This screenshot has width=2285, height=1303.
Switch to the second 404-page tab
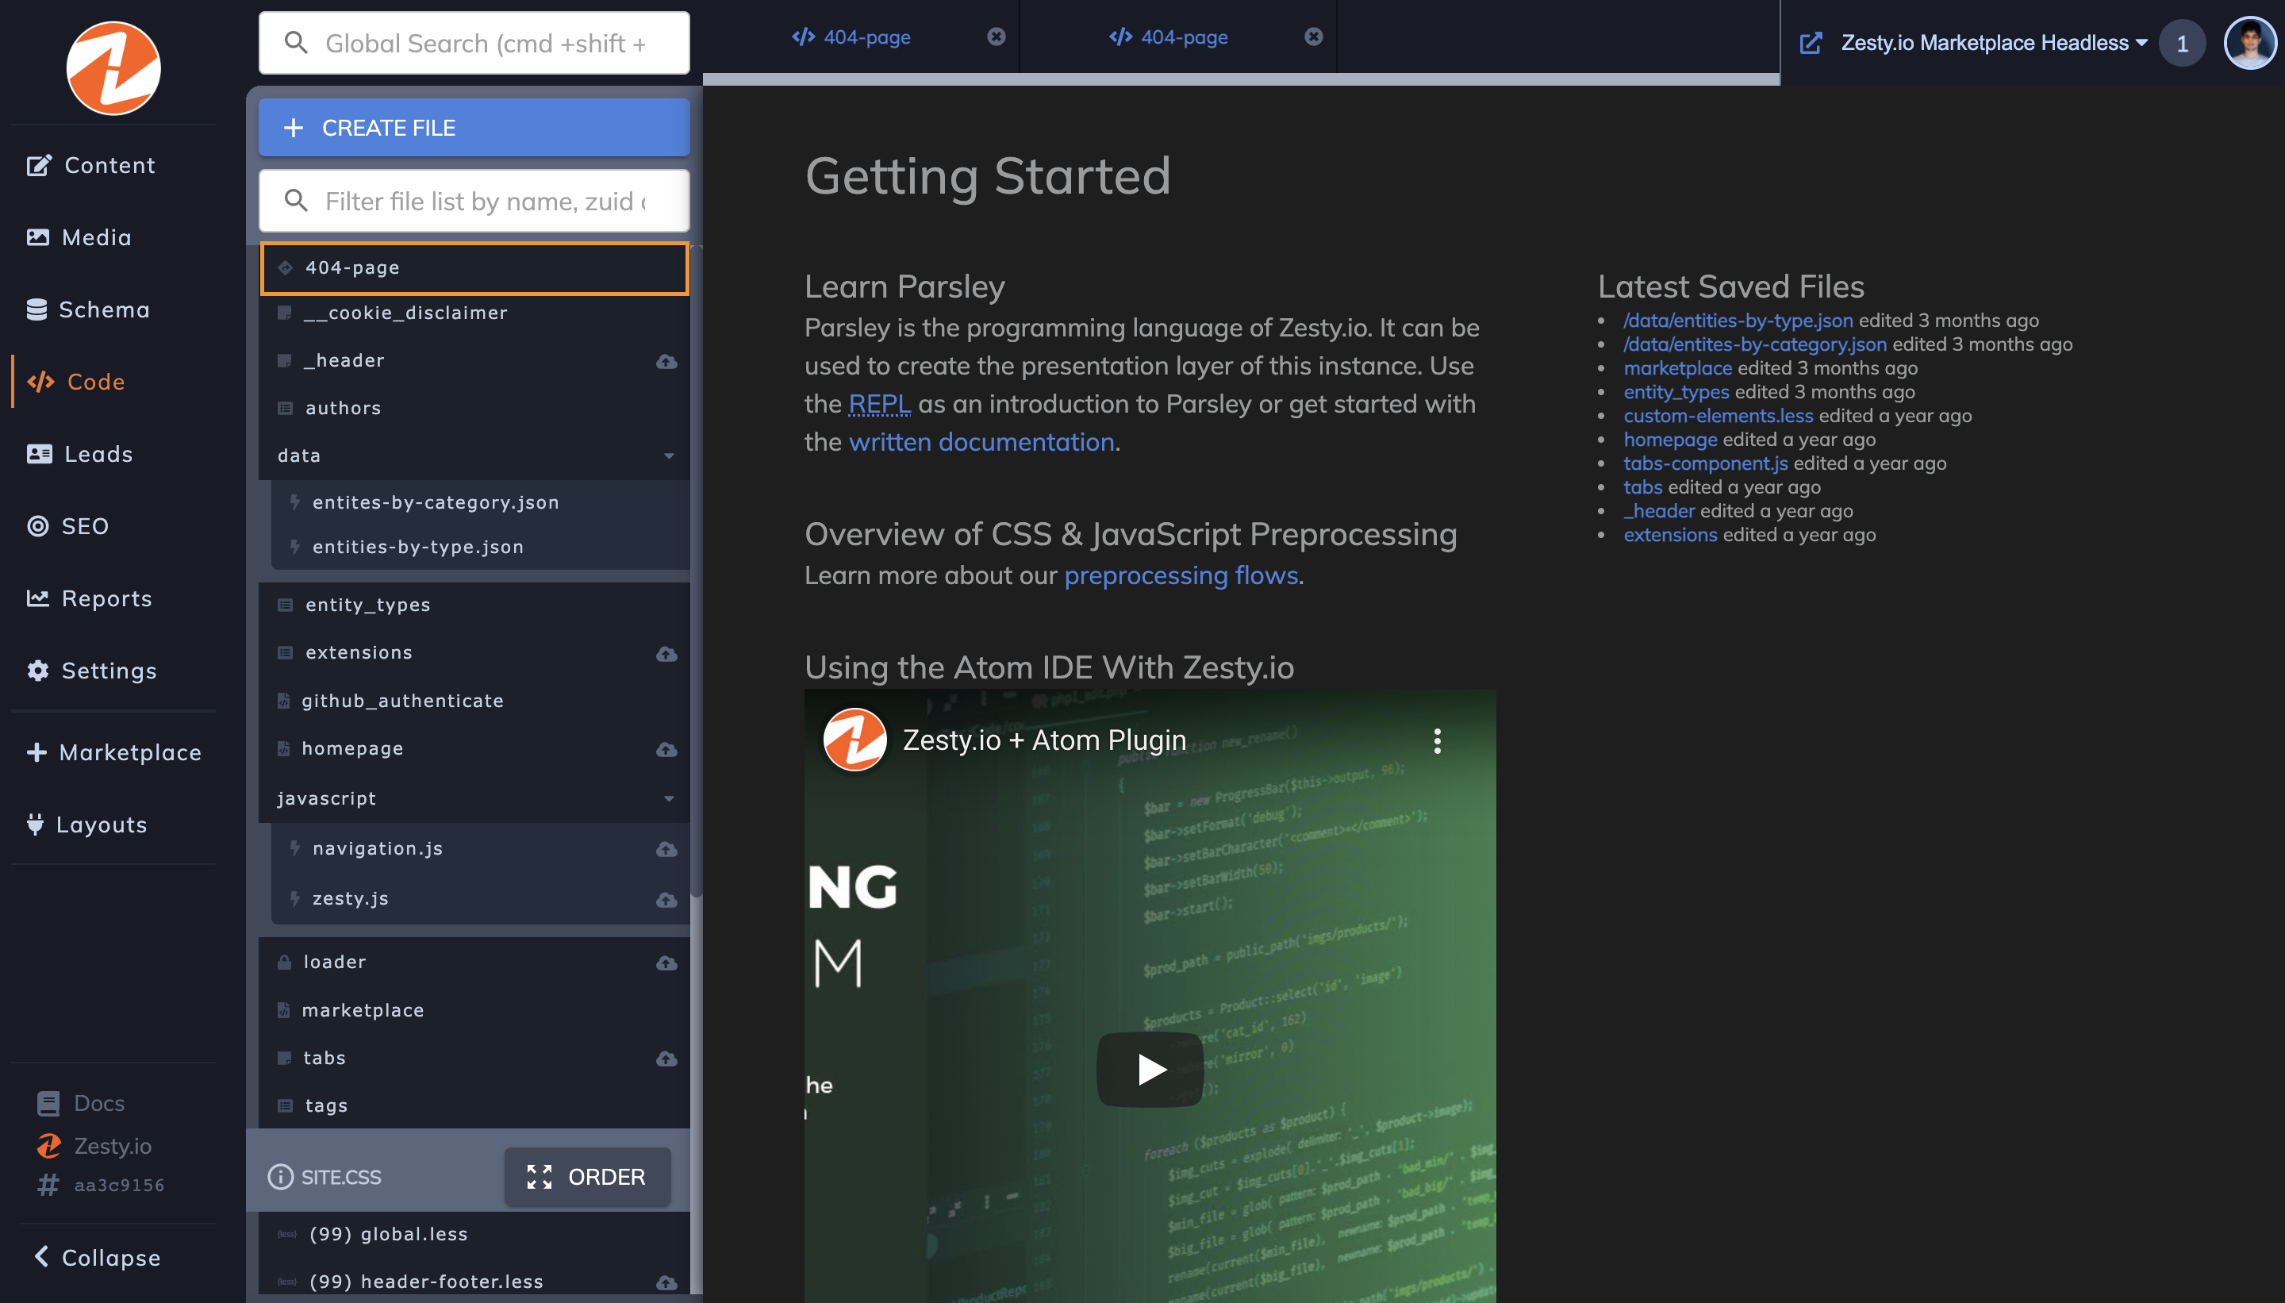(x=1168, y=37)
